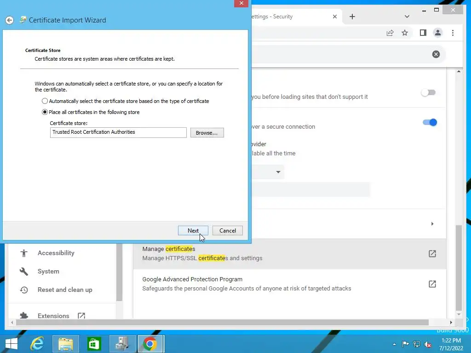
Task: Launch Internet Explorer from taskbar
Action: [x=37, y=344]
